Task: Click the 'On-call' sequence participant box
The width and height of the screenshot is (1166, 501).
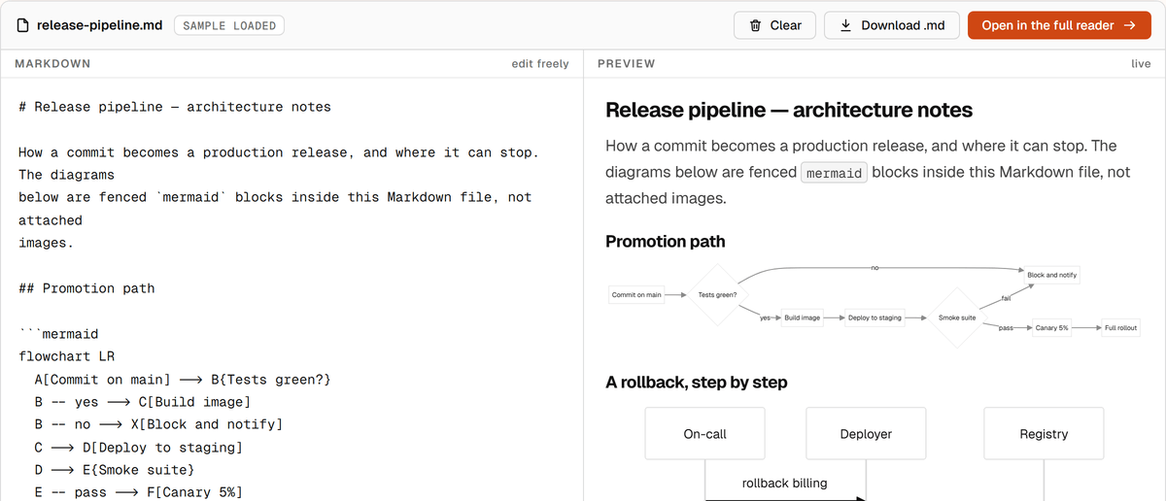Action: point(705,434)
